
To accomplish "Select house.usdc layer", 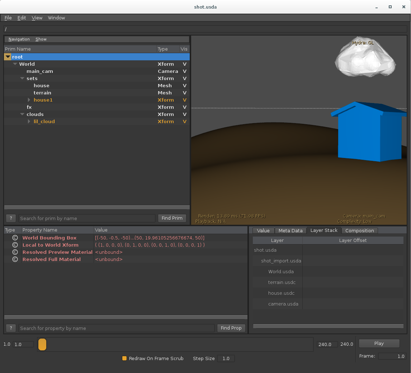I will tap(281, 293).
